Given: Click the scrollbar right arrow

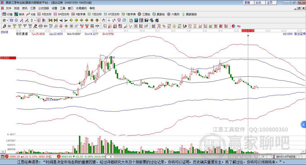Looking at the screenshot, I should (263, 157).
